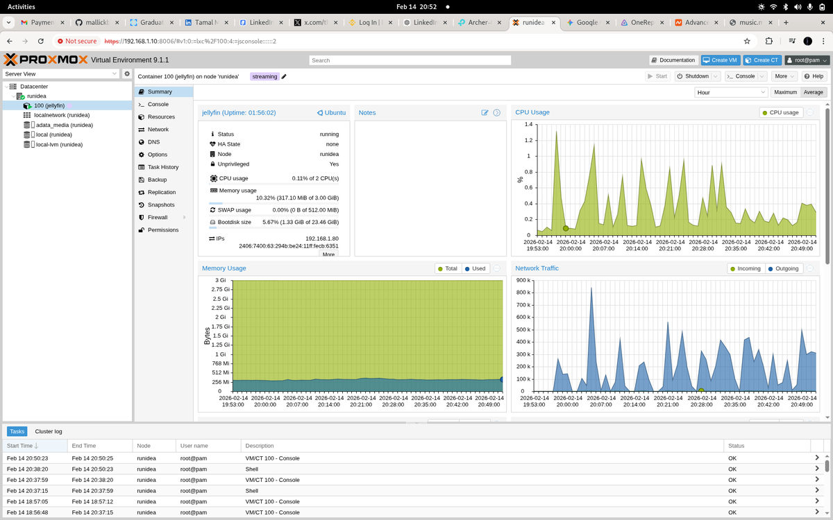Screen dimensions: 833x520
Task: Open a new browser tab with plus
Action: [x=786, y=22]
